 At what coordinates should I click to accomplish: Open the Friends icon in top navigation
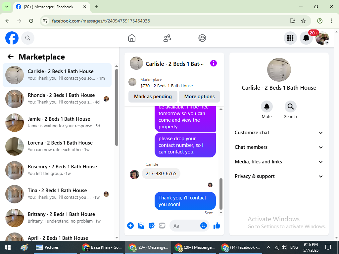coord(167,38)
